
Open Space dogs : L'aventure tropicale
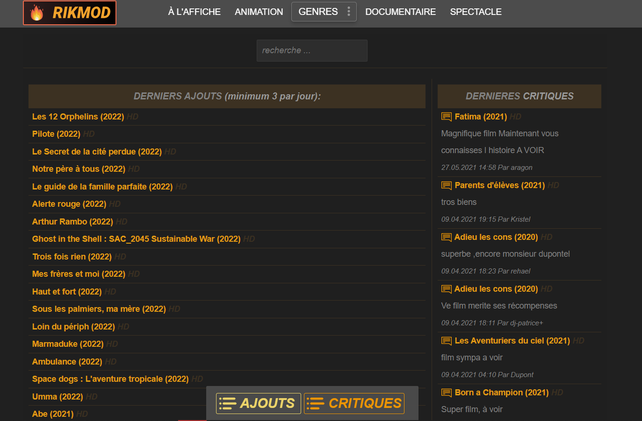[110, 379]
